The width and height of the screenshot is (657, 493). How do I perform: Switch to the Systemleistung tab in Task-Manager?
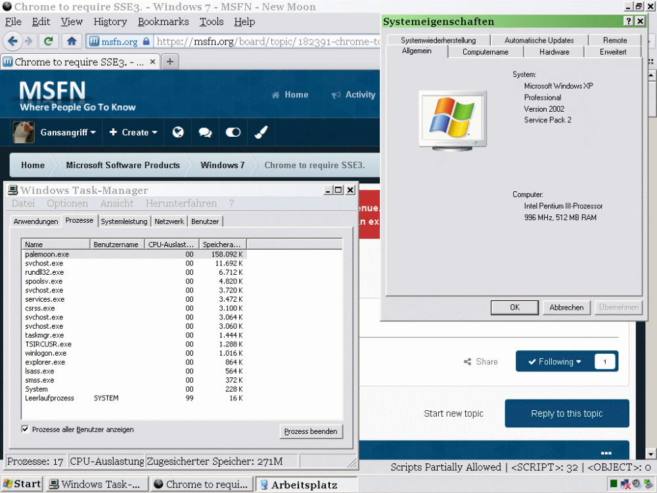[x=124, y=222]
